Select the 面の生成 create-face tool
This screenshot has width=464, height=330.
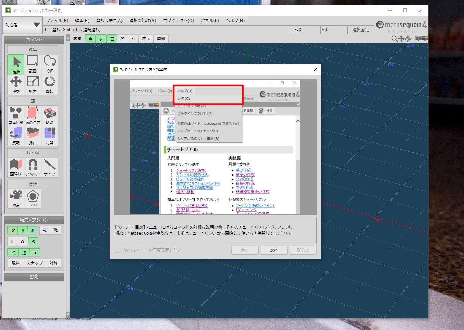click(33, 116)
